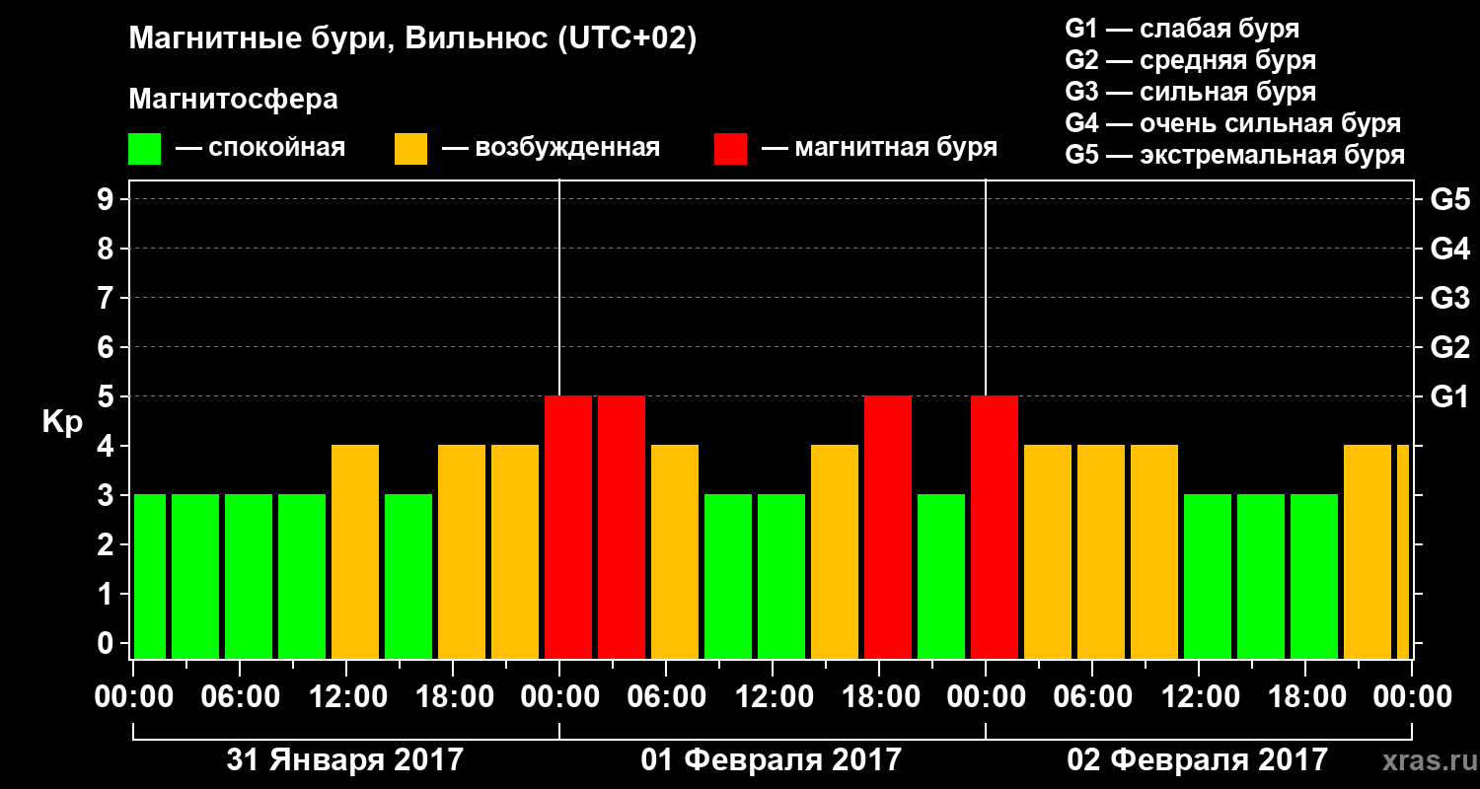Click the Kp value 8 on left axis

pos(107,249)
